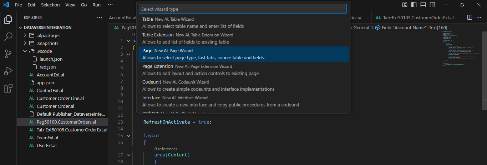
Task: Open the Extensions view icon
Action: coord(8,88)
